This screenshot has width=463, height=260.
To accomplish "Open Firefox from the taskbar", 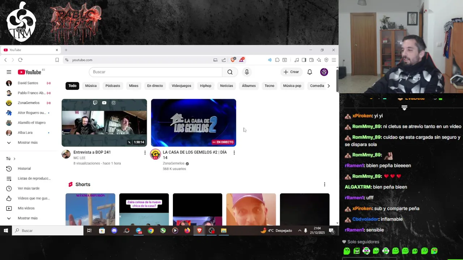I will coord(187,230).
